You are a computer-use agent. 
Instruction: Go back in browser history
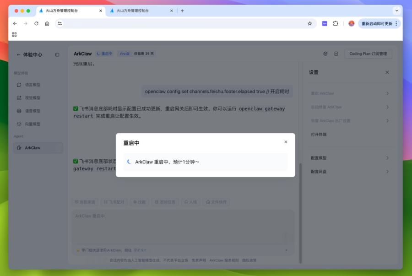pos(15,23)
